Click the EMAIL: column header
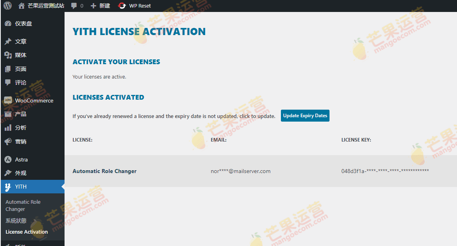 [x=219, y=140]
